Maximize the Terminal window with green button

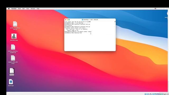click(69, 20)
